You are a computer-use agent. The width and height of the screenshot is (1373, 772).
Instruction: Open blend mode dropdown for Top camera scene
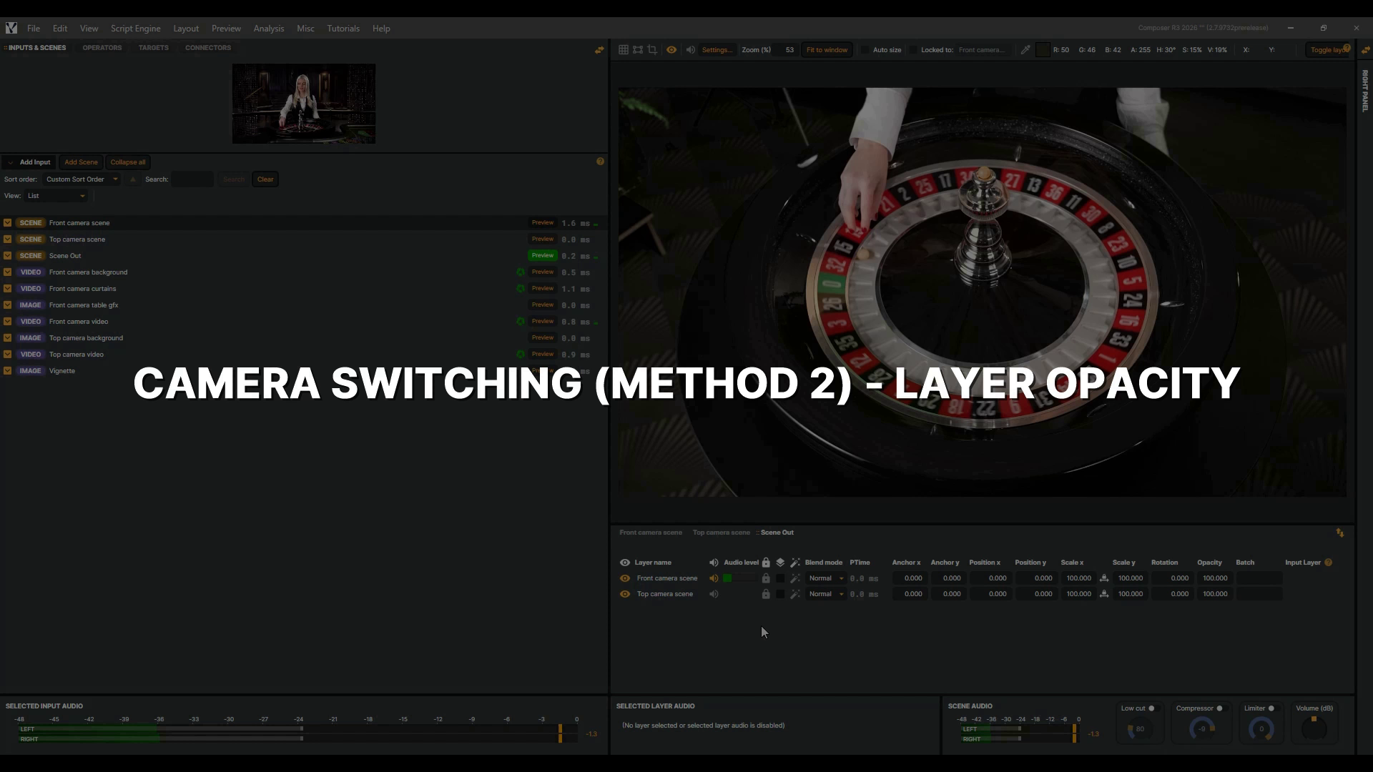tap(825, 594)
